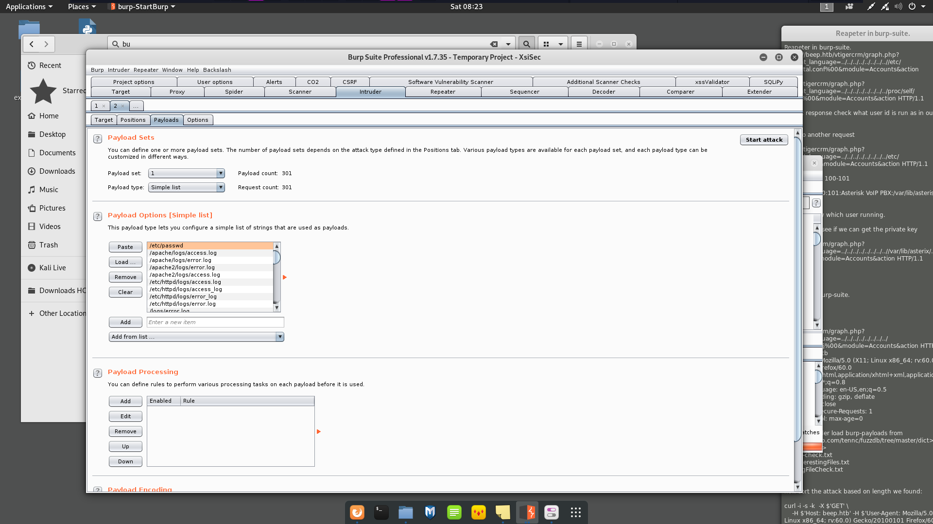Open the SQLiPy tab
The height and width of the screenshot is (524, 933).
pos(773,82)
